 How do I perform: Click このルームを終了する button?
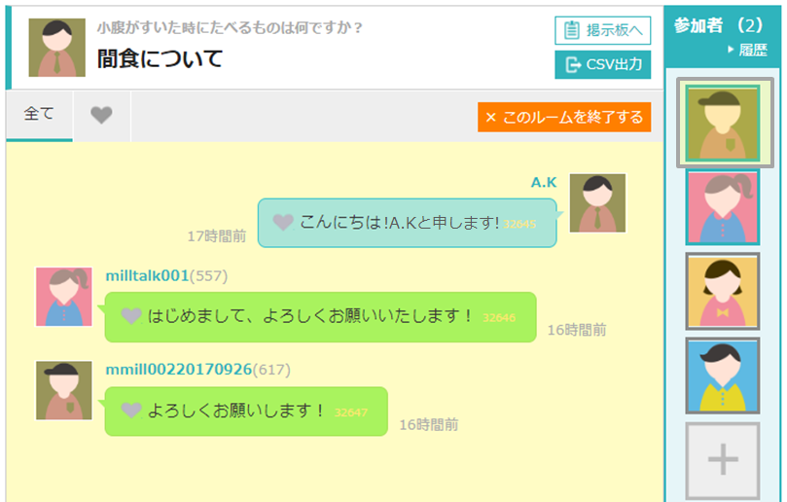pyautogui.click(x=564, y=117)
